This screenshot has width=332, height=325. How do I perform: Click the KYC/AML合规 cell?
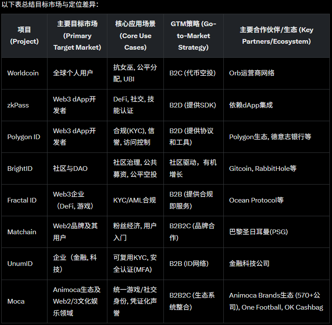pos(135,200)
